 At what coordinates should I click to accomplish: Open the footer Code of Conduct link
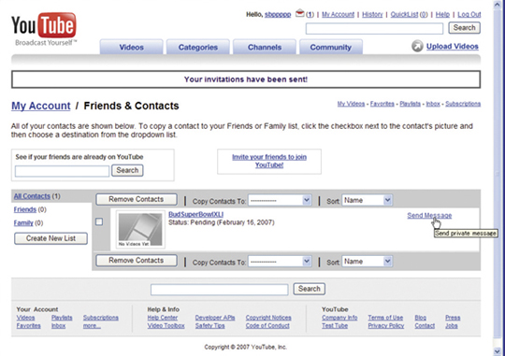[x=267, y=326]
